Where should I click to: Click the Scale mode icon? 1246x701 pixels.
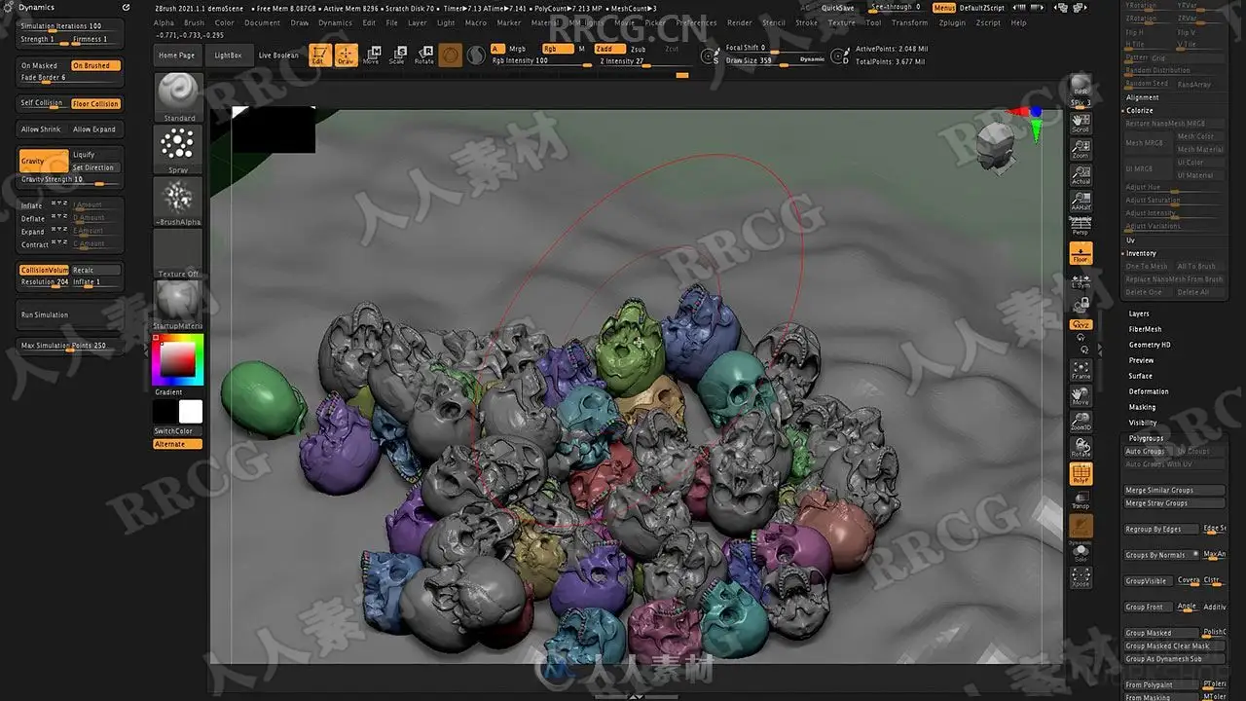pos(397,55)
